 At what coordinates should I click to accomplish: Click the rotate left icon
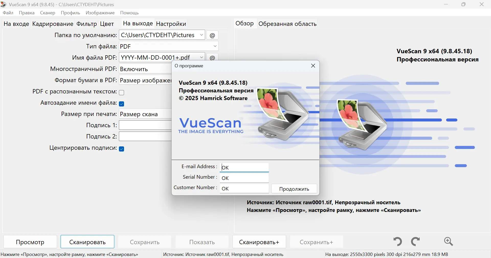(x=398, y=241)
